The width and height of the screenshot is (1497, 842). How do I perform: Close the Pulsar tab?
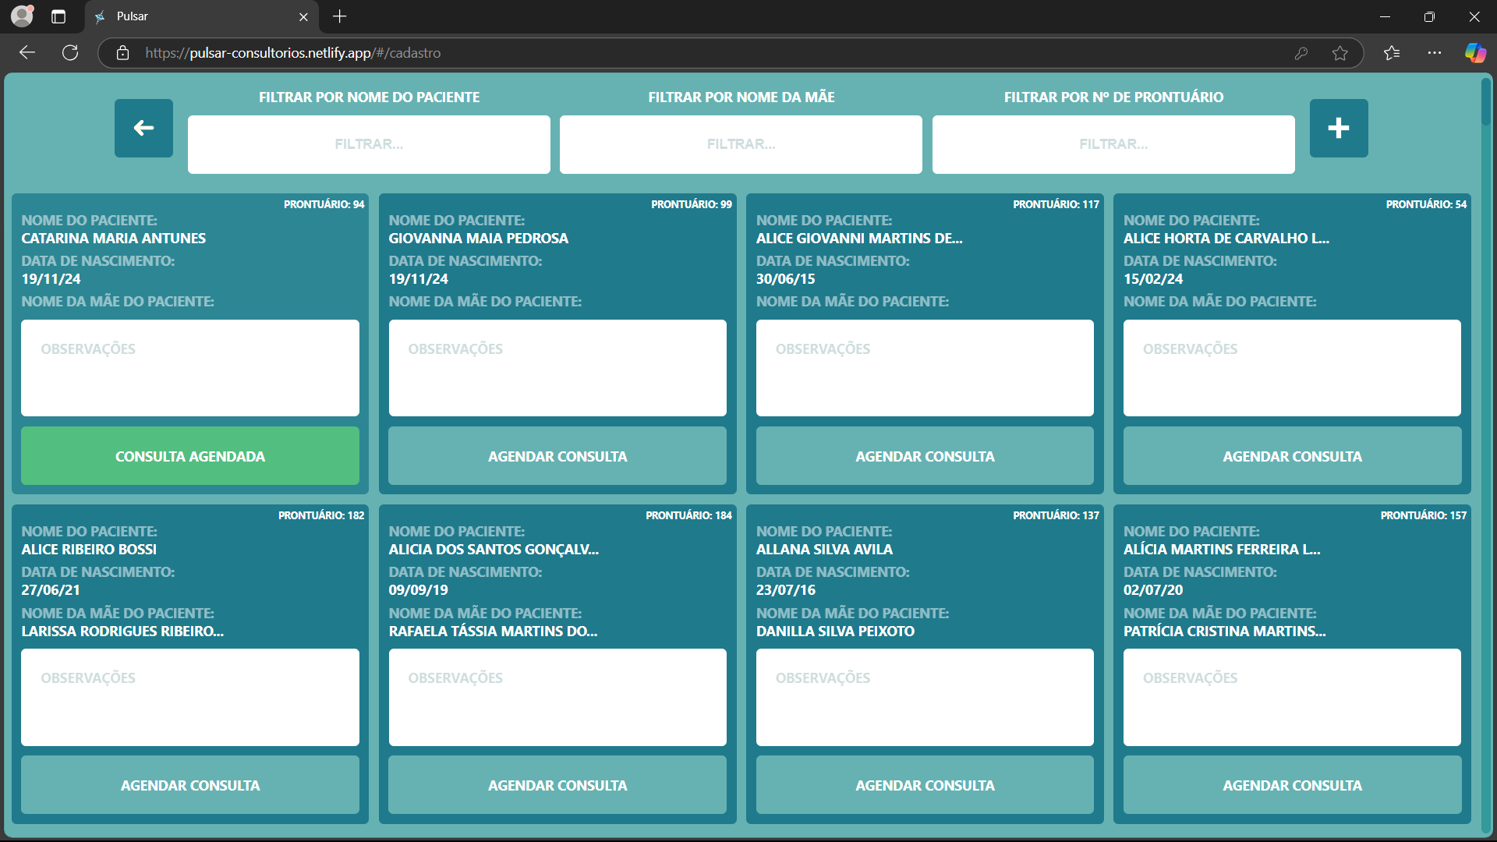point(303,16)
